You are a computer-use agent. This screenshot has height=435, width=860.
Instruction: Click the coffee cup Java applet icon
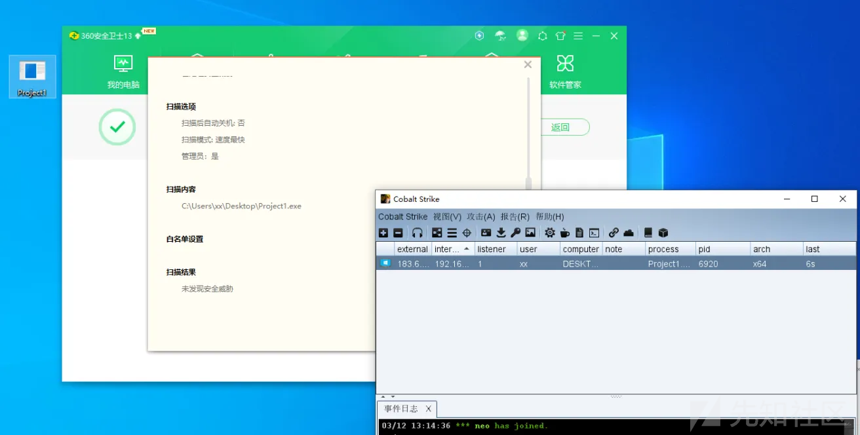(x=564, y=233)
